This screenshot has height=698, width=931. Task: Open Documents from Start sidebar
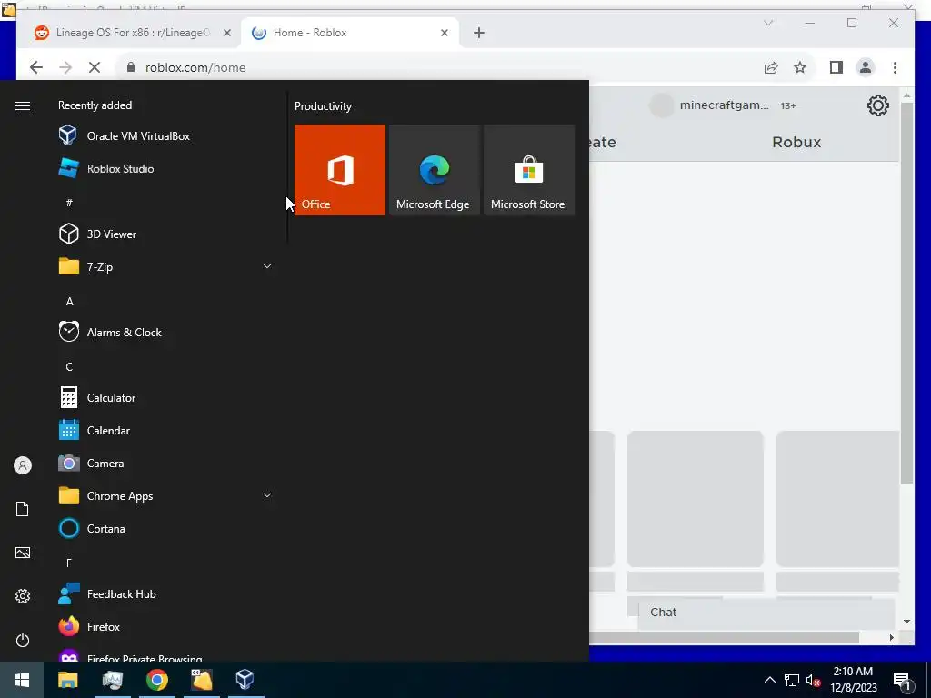point(23,509)
